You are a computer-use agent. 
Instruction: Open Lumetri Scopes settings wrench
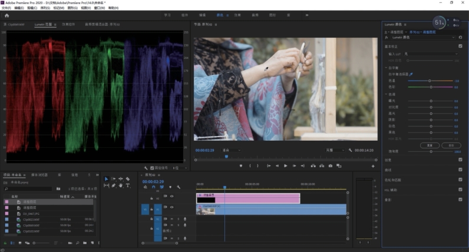pos(146,168)
